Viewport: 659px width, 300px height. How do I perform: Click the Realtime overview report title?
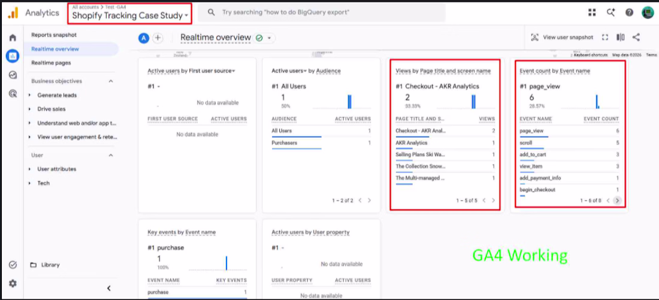(216, 38)
